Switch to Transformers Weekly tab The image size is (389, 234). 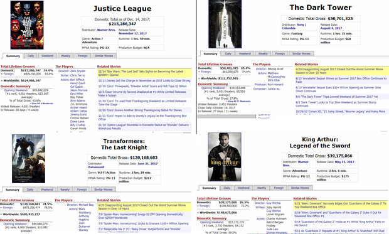pyautogui.click(x=65, y=189)
